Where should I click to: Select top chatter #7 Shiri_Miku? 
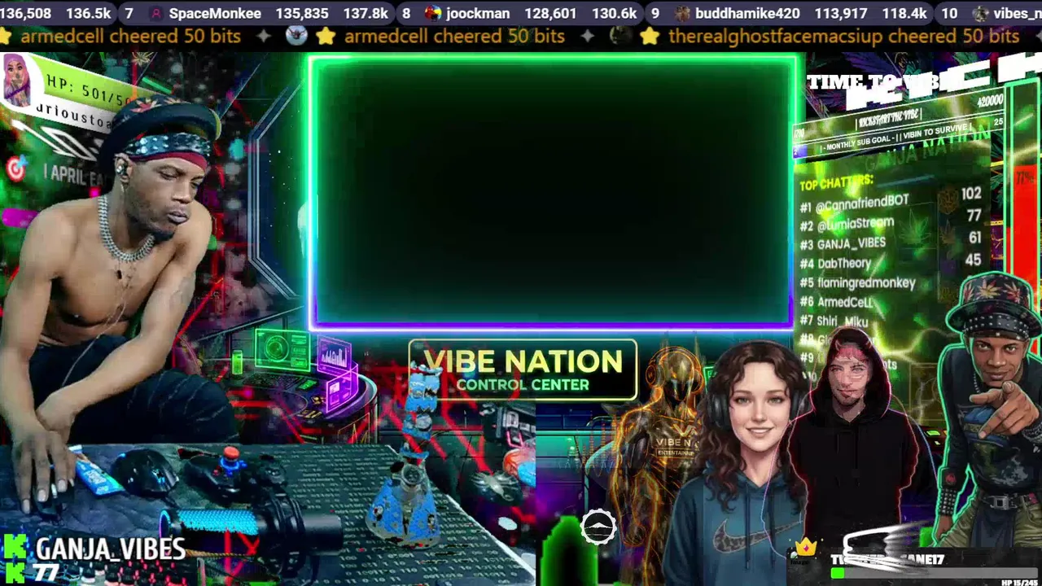pos(834,321)
